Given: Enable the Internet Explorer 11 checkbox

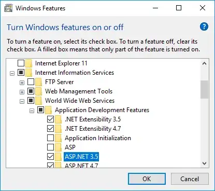Looking at the screenshot, I should click(x=21, y=63).
